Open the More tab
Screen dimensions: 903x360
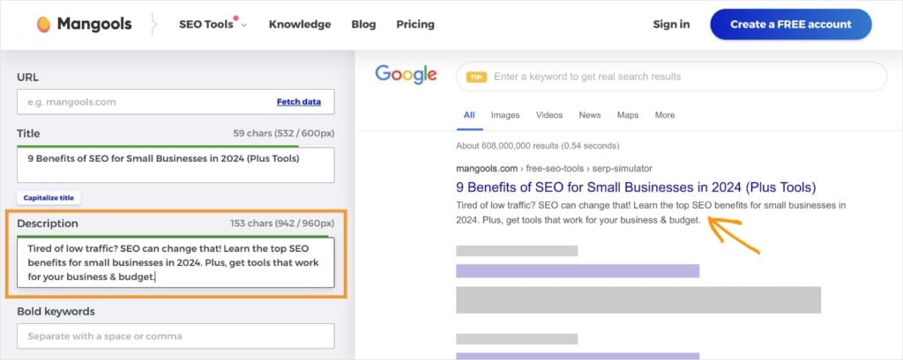click(x=665, y=115)
